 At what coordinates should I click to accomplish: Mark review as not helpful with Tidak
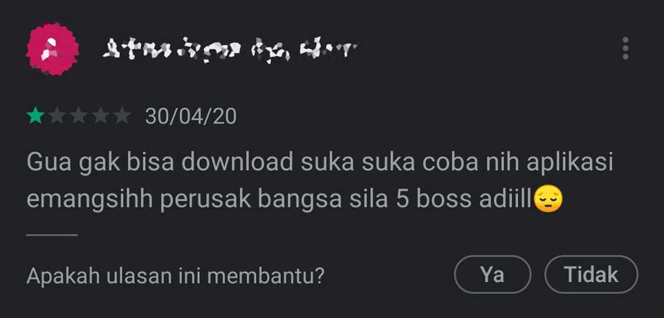pos(591,274)
